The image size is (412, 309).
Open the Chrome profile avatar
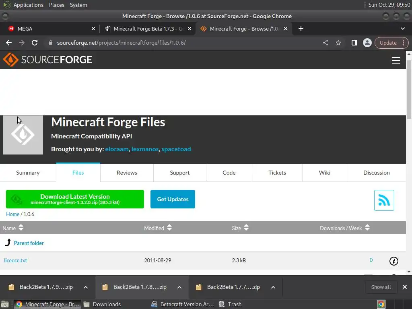click(x=367, y=43)
